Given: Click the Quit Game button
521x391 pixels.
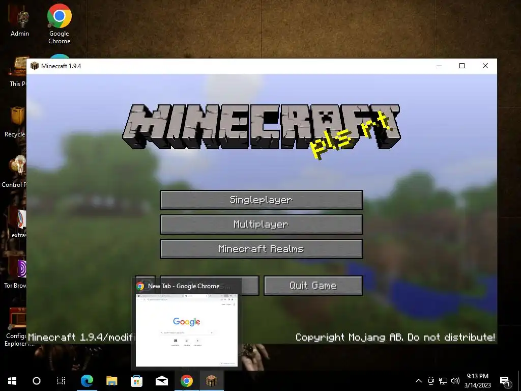Looking at the screenshot, I should (313, 286).
